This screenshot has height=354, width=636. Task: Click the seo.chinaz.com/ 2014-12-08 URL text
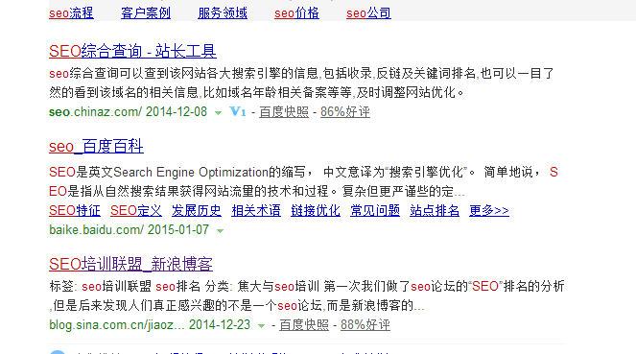click(129, 112)
